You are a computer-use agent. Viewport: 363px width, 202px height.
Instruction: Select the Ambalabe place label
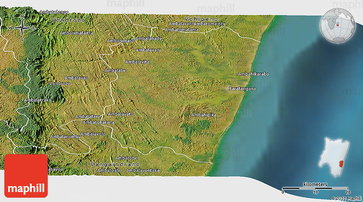115,70
